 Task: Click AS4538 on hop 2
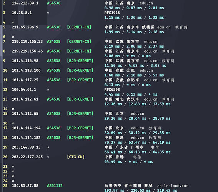pyautogui.click(x=54, y=3)
